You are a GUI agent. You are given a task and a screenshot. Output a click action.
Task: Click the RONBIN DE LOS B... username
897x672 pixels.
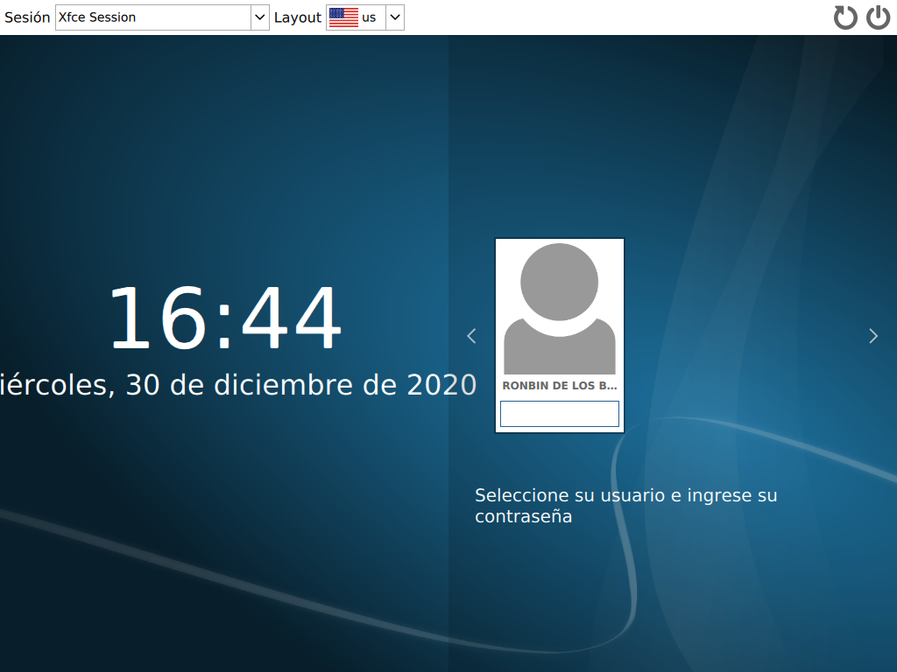[560, 386]
